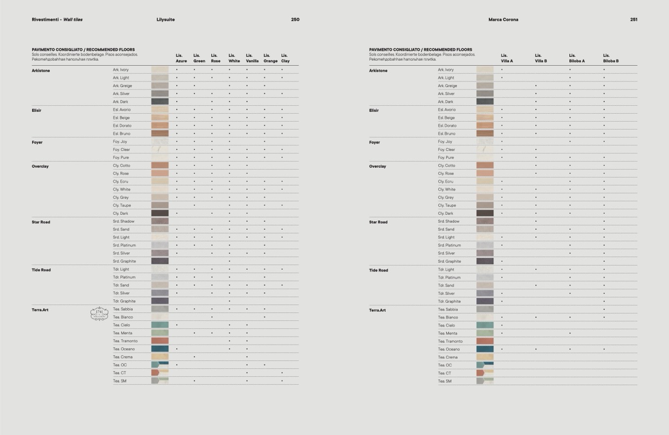669x435 pixels.
Task: Click the Esl. Bruno swatch on page 250
Action: (159, 133)
